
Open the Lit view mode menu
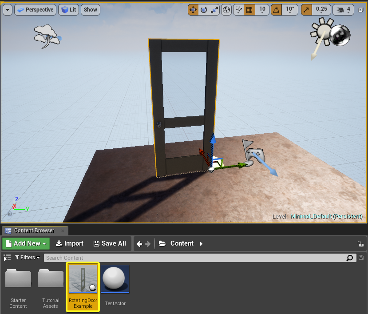[69, 9]
